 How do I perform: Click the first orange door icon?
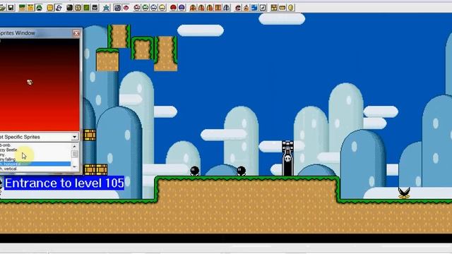pyautogui.click(x=193, y=8)
